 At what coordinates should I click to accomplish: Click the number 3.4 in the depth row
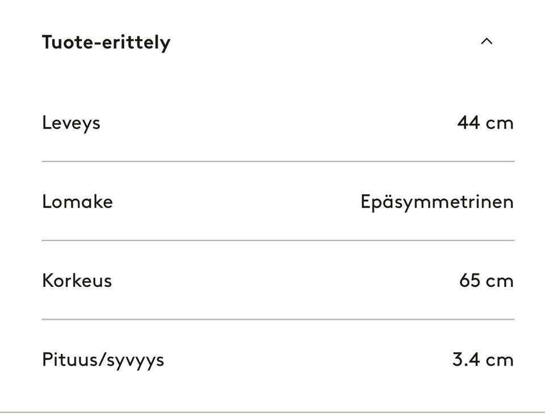tap(466, 359)
